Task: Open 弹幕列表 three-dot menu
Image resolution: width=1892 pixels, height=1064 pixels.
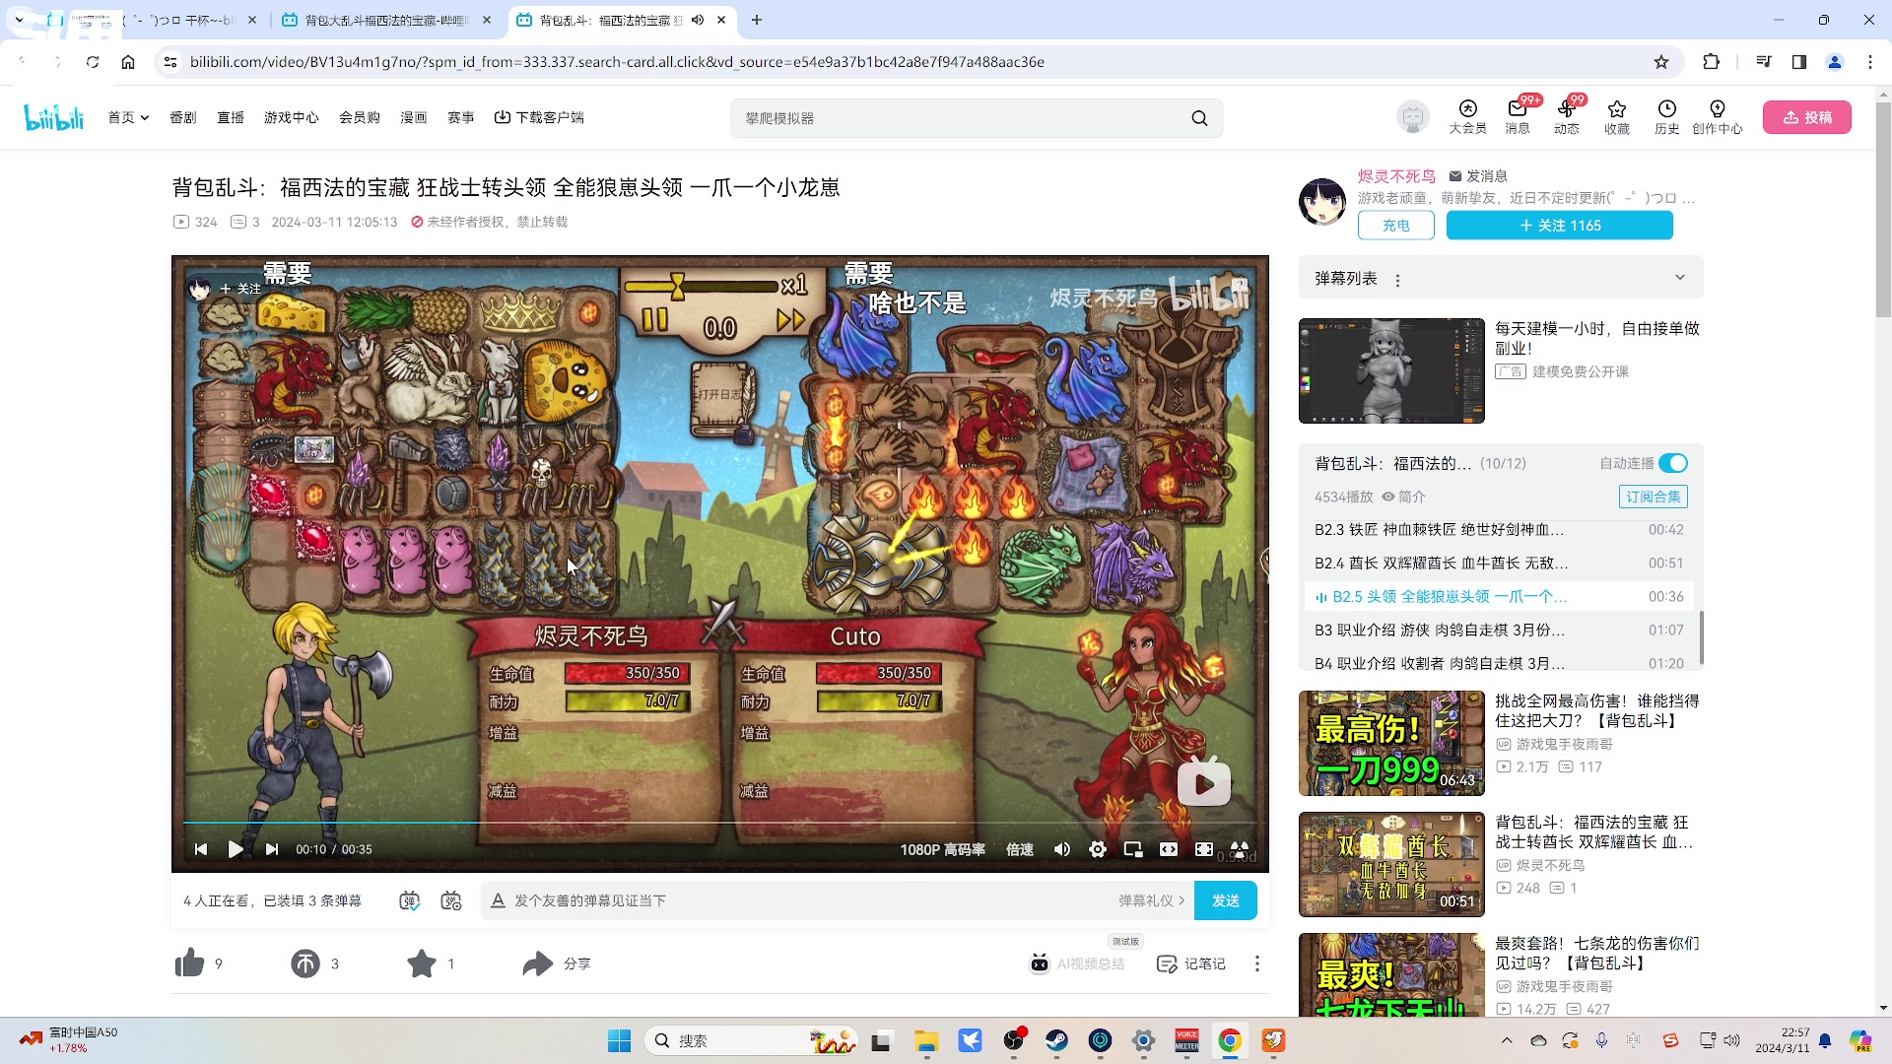Action: point(1397,281)
